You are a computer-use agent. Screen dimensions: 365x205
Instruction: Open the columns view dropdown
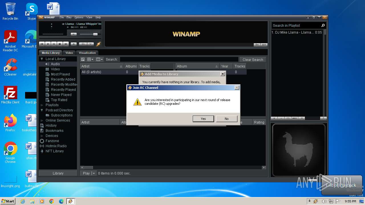(100, 60)
